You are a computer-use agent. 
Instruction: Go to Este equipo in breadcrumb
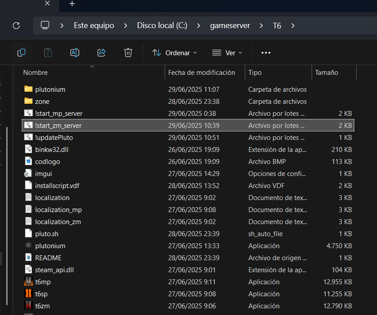coord(94,25)
